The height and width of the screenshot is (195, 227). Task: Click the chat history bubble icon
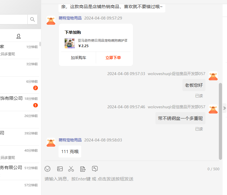pyautogui.click(x=95, y=169)
